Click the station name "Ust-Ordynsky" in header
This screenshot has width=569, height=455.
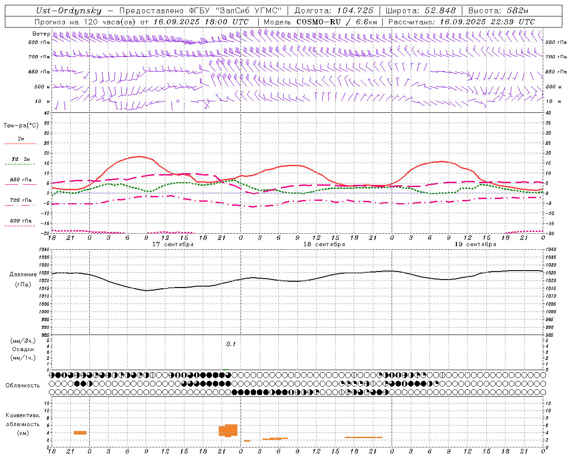point(69,11)
